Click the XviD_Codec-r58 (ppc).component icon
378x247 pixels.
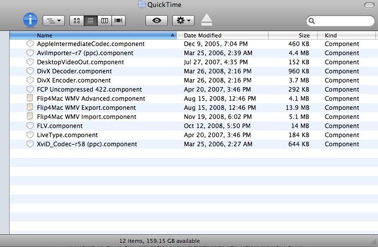[x=30, y=144]
